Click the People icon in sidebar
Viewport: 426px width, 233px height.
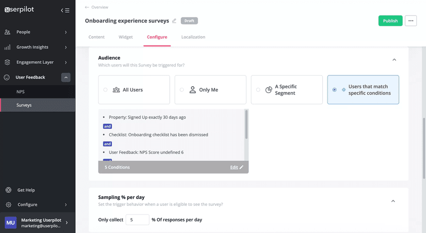point(7,32)
